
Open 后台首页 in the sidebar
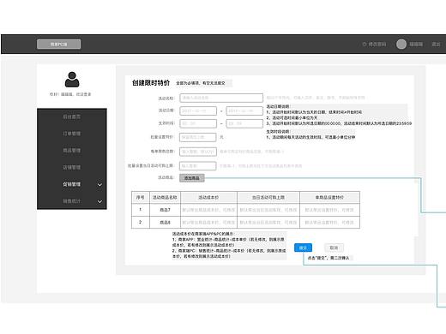[x=72, y=116]
